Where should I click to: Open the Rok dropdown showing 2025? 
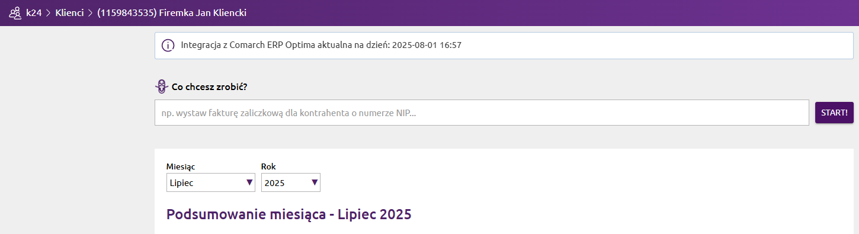pos(291,182)
